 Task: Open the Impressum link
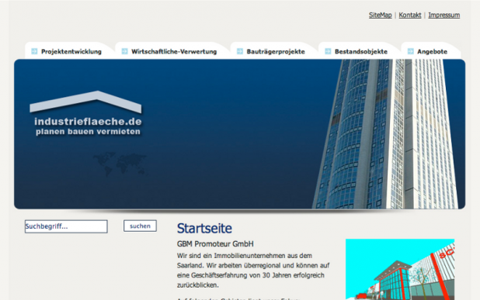[443, 15]
